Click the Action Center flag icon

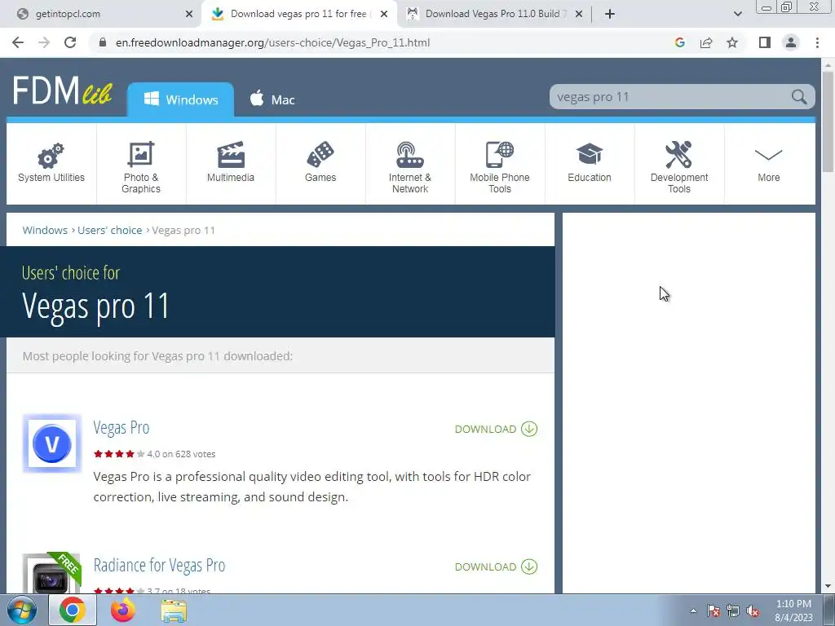[714, 611]
